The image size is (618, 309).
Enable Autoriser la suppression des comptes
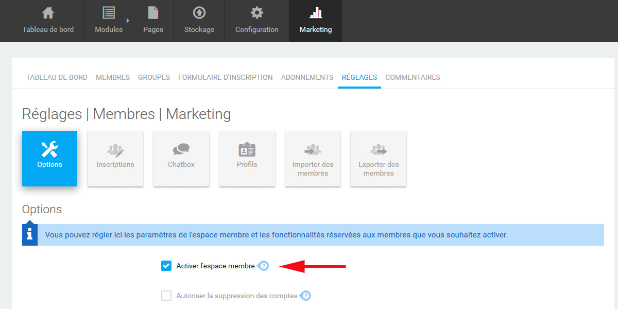click(x=166, y=296)
